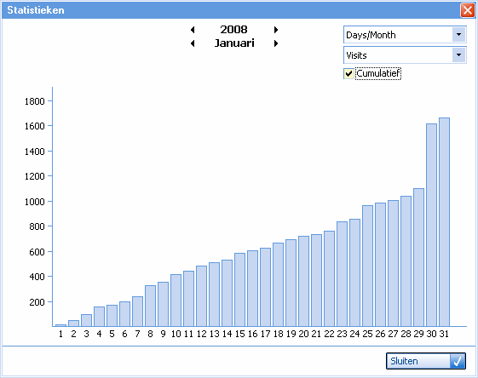Click the Visits combo box text
The height and width of the screenshot is (378, 478).
click(356, 55)
